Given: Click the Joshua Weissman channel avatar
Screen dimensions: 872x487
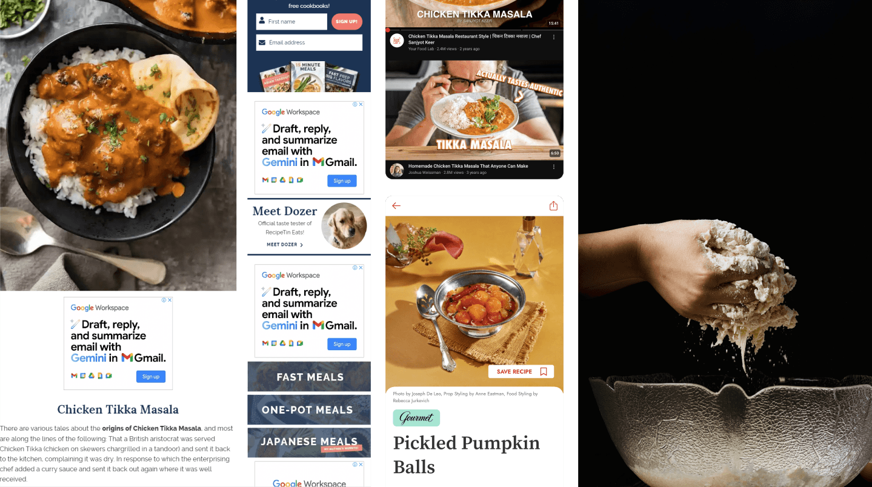Looking at the screenshot, I should (x=397, y=170).
